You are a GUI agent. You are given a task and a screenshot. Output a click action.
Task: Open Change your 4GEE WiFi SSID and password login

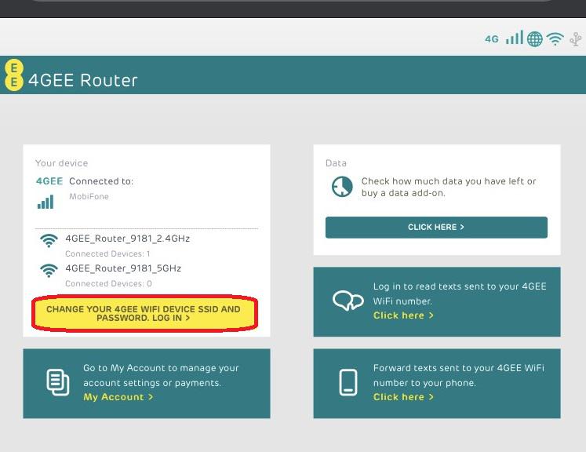[x=144, y=313]
